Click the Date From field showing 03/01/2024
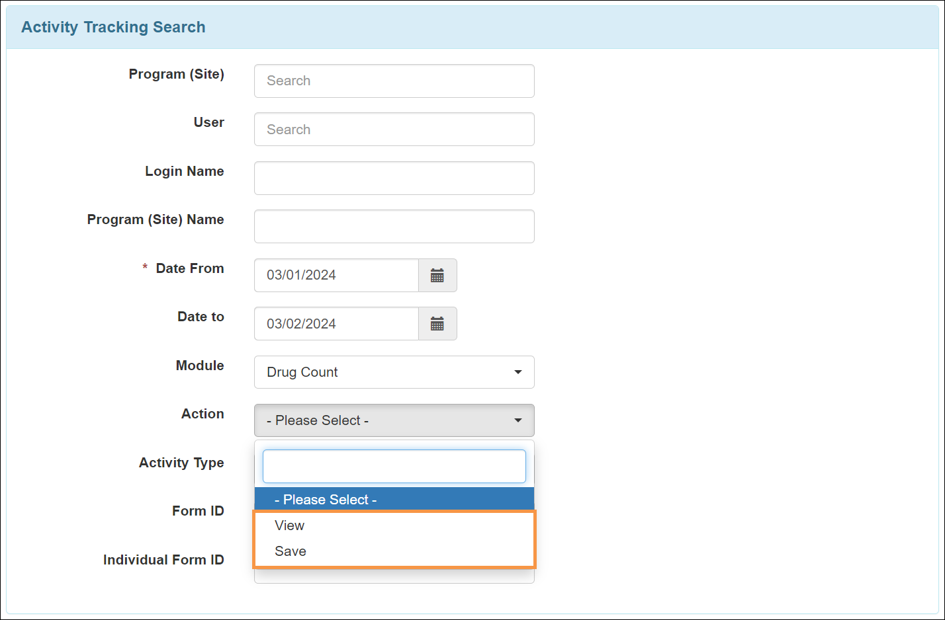 336,275
